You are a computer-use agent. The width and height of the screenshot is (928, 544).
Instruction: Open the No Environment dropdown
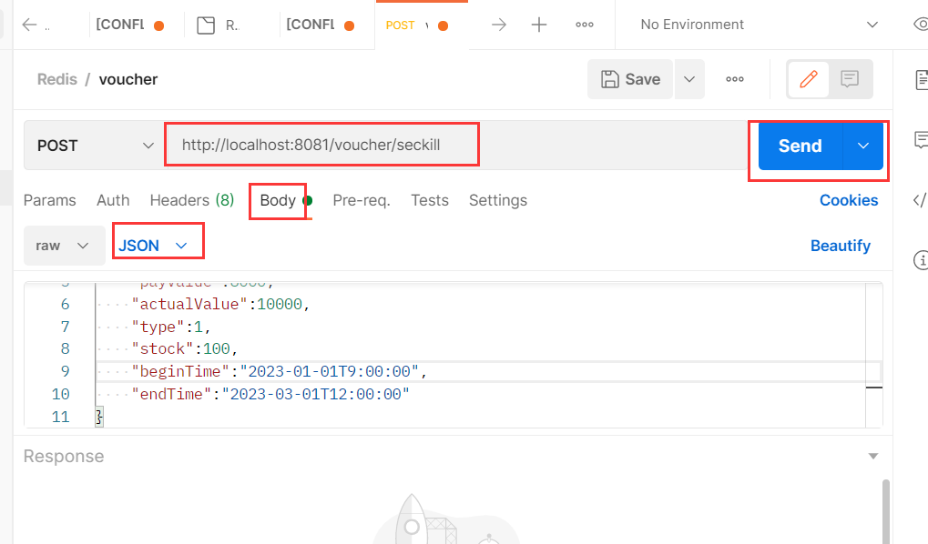point(759,25)
